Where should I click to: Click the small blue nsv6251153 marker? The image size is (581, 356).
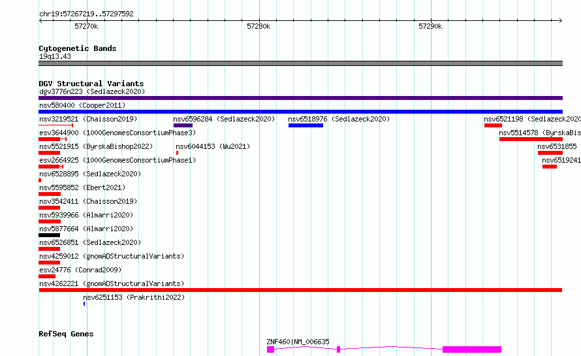[x=84, y=304]
